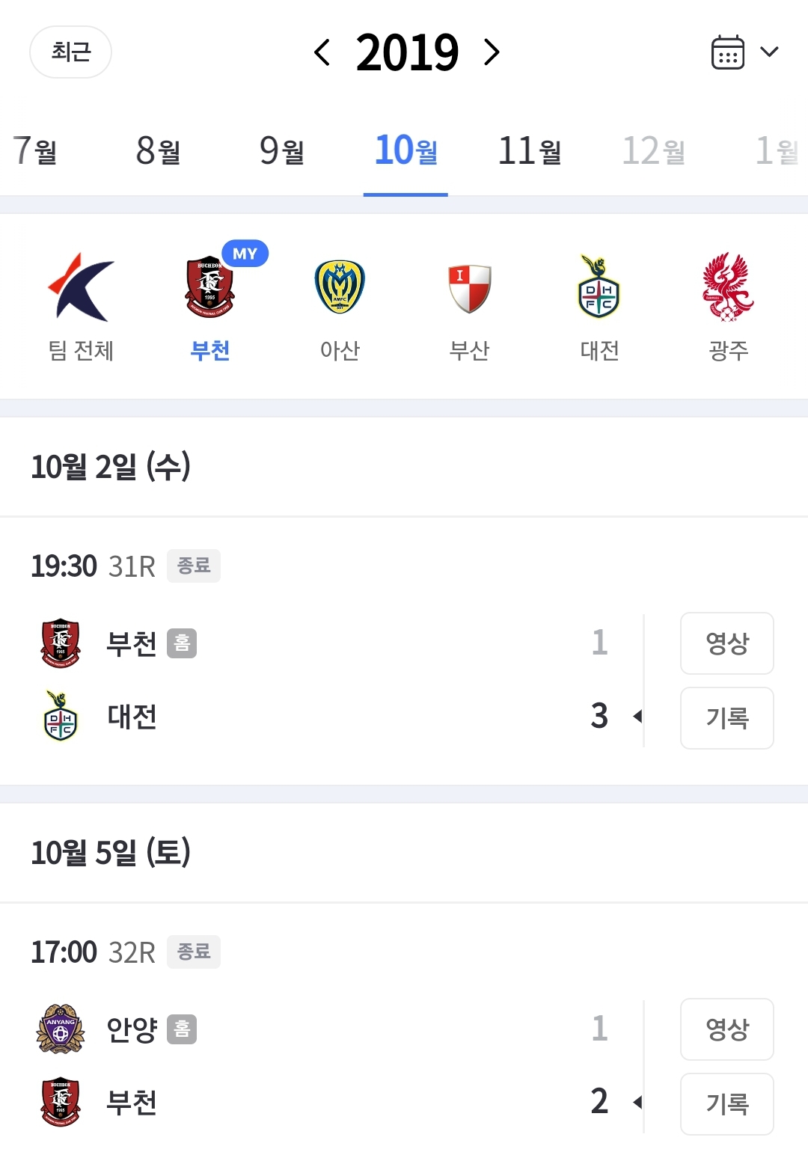The width and height of the screenshot is (808, 1161).
Task: View 기록 for the 32R match
Action: 726,1104
